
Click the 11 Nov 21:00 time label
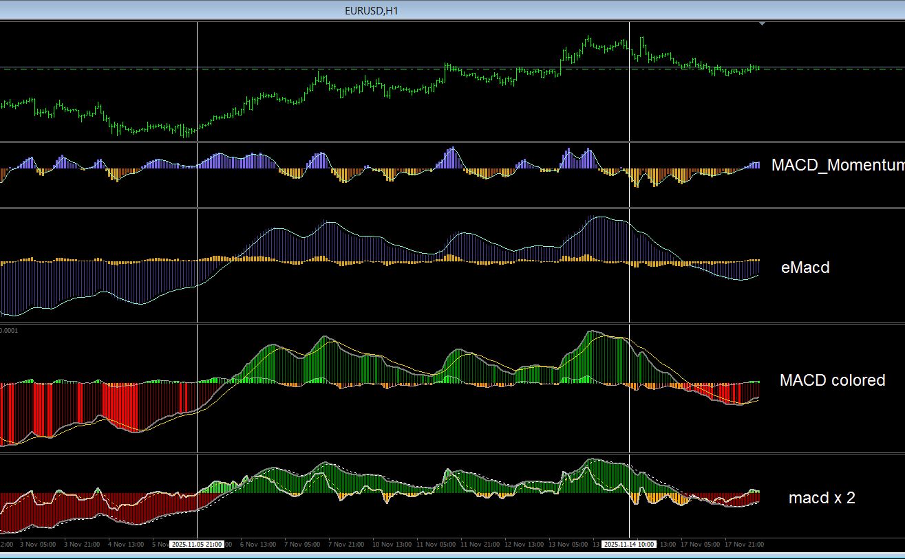tap(480, 545)
